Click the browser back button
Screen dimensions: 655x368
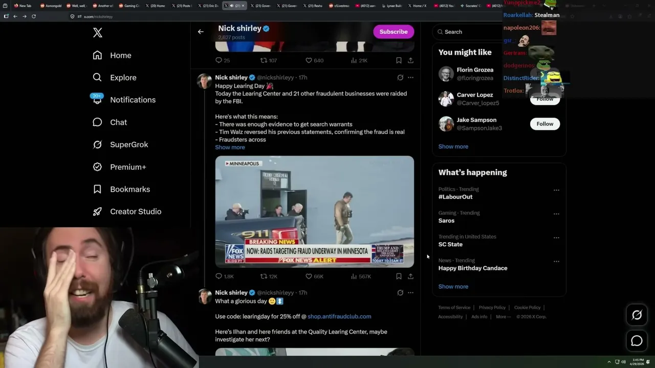[15, 16]
